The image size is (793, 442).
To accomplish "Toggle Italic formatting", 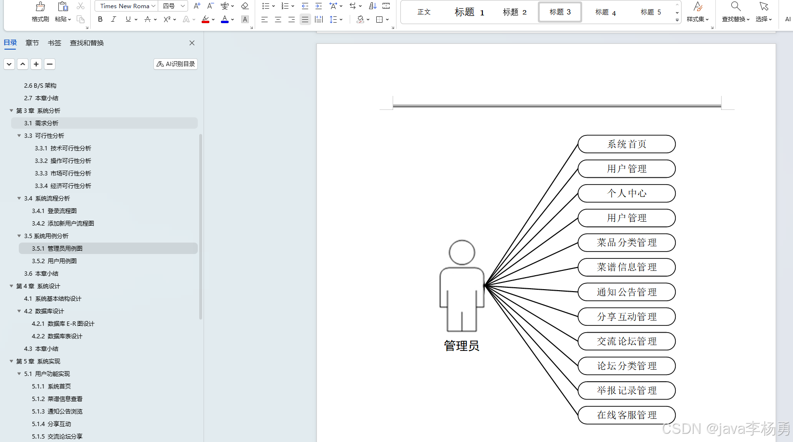I will pos(113,19).
